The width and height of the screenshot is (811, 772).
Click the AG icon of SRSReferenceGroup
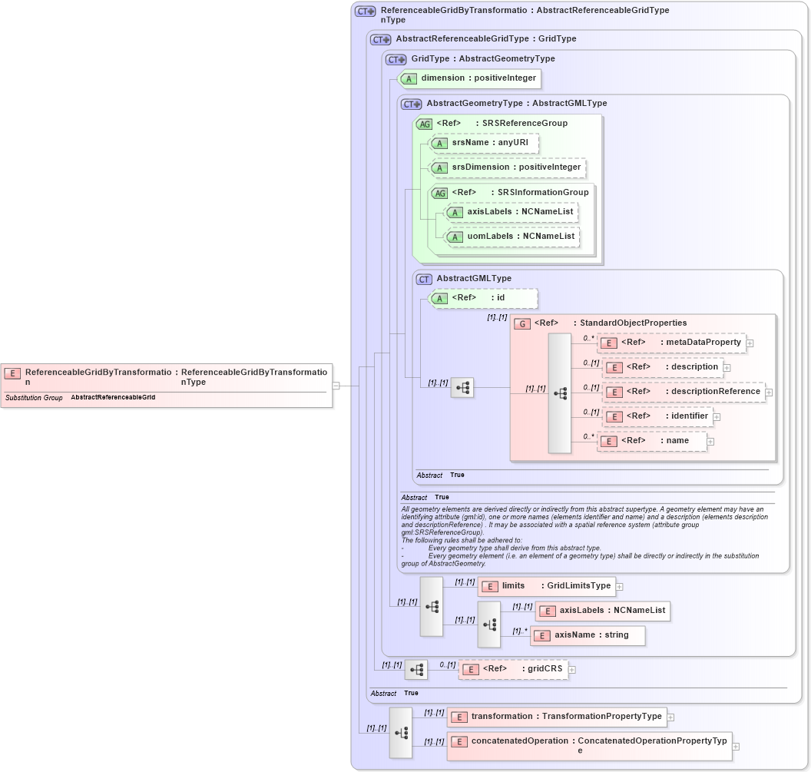[425, 124]
